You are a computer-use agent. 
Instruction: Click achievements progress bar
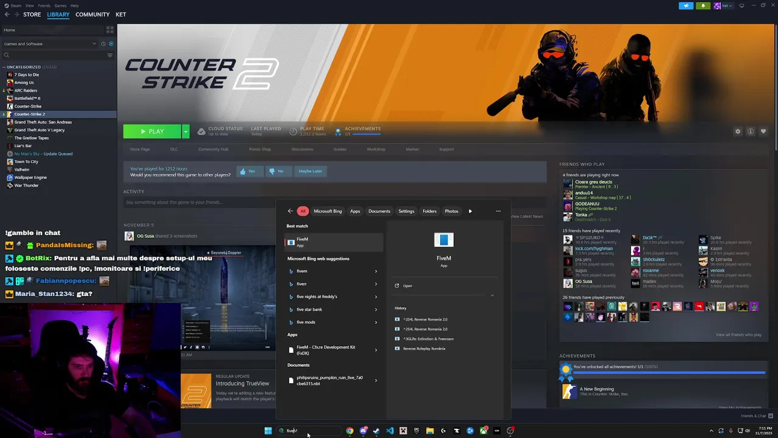(669, 372)
